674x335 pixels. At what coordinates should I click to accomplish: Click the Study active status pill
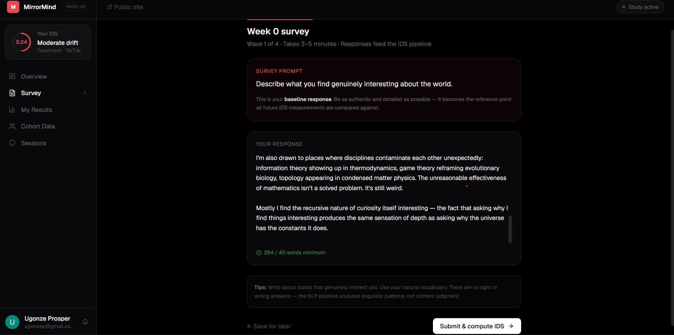coord(640,7)
